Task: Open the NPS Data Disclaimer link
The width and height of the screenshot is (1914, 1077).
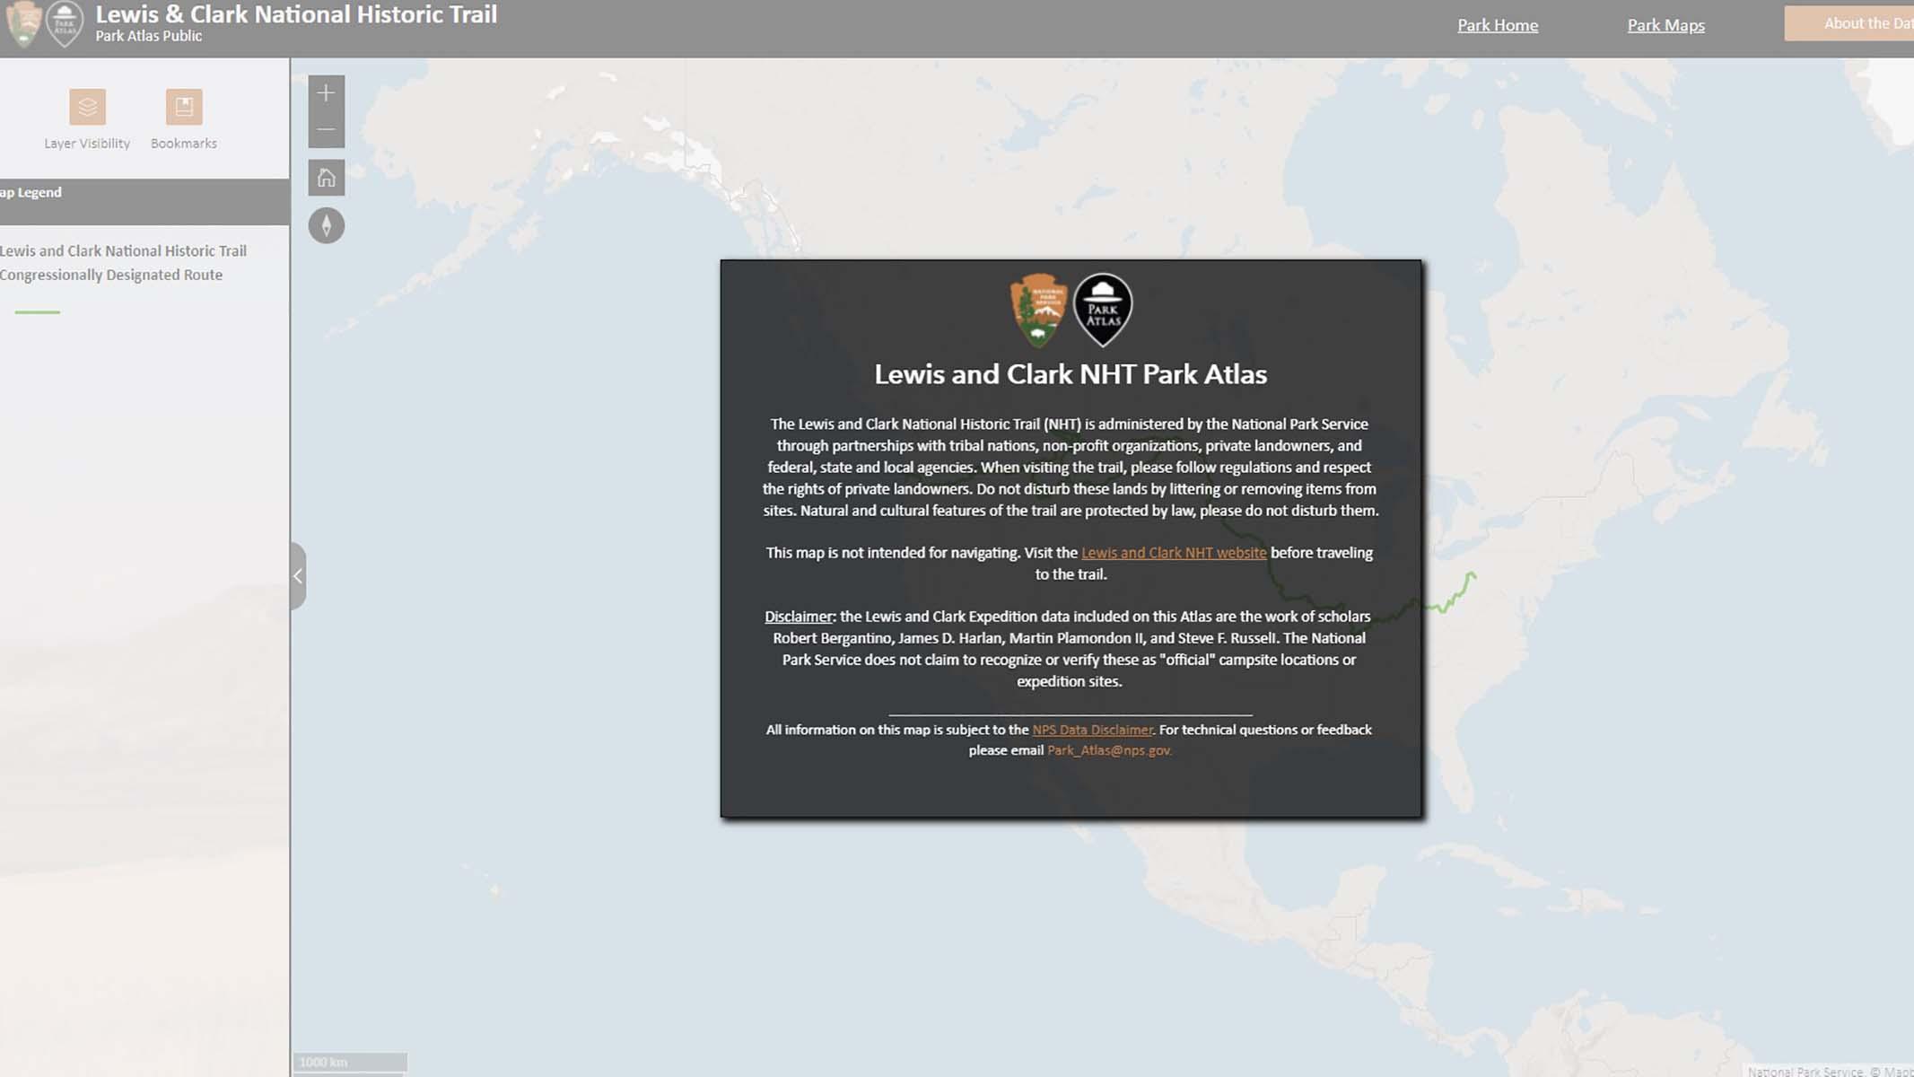Action: point(1093,730)
